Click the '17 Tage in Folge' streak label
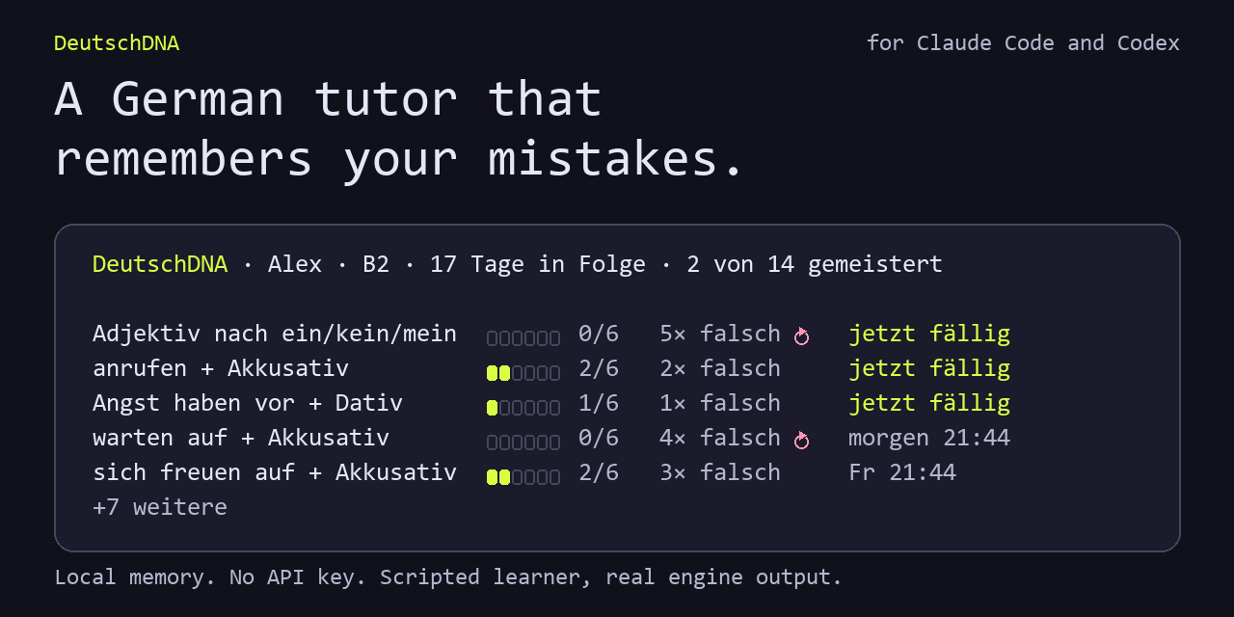 coord(538,264)
